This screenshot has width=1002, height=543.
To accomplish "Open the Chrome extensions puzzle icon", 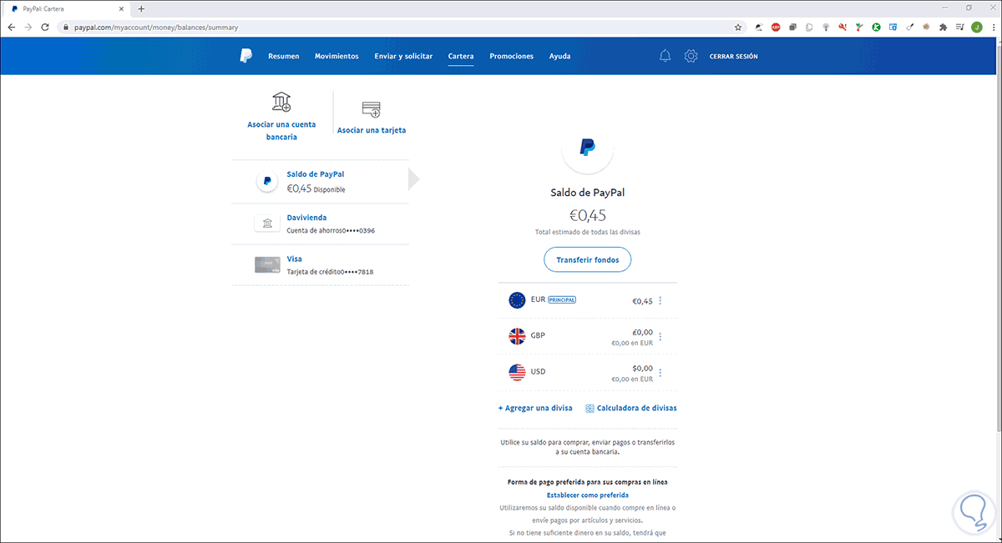I will pyautogui.click(x=943, y=28).
